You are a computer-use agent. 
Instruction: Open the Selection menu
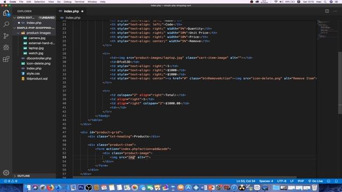[x=40, y=2]
